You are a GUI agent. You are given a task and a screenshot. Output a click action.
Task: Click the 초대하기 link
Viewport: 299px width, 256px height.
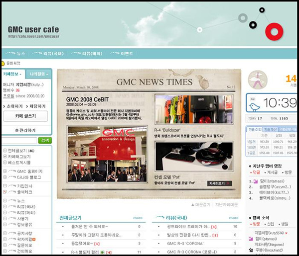click(x=13, y=106)
